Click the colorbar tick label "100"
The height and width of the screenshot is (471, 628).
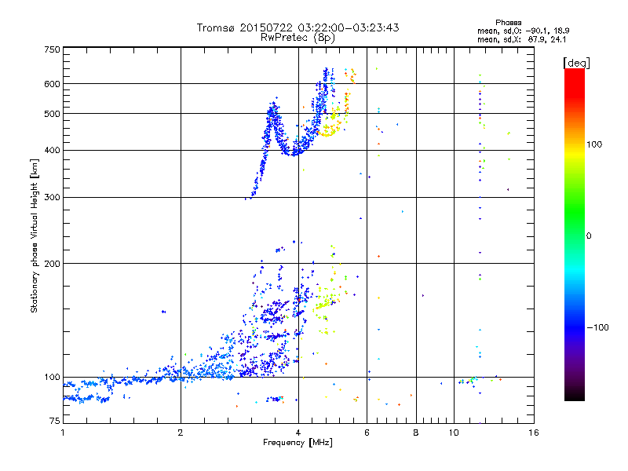point(594,144)
